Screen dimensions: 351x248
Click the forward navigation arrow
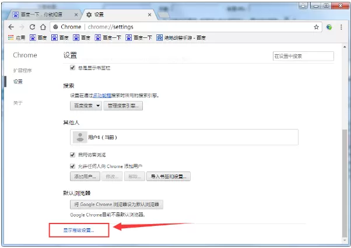pos(22,27)
